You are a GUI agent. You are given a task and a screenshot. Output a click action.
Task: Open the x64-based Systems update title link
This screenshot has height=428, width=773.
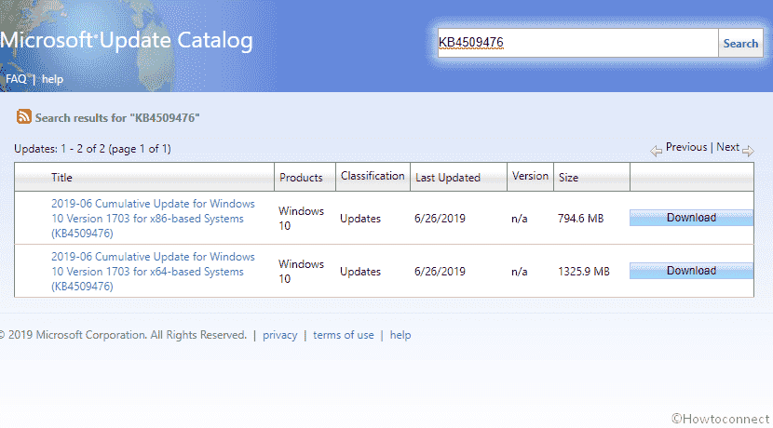point(153,272)
